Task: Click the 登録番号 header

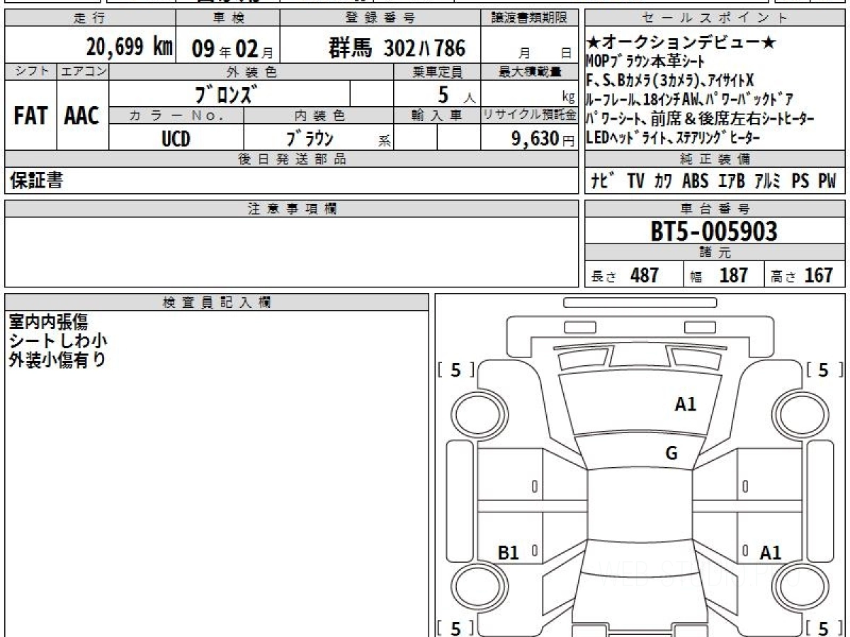Action: pos(380,19)
